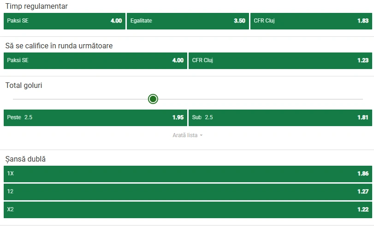374x226 pixels.
Task: Bet on Paksi SE in Timp regulamentar at 4.00
Action: 65,21
